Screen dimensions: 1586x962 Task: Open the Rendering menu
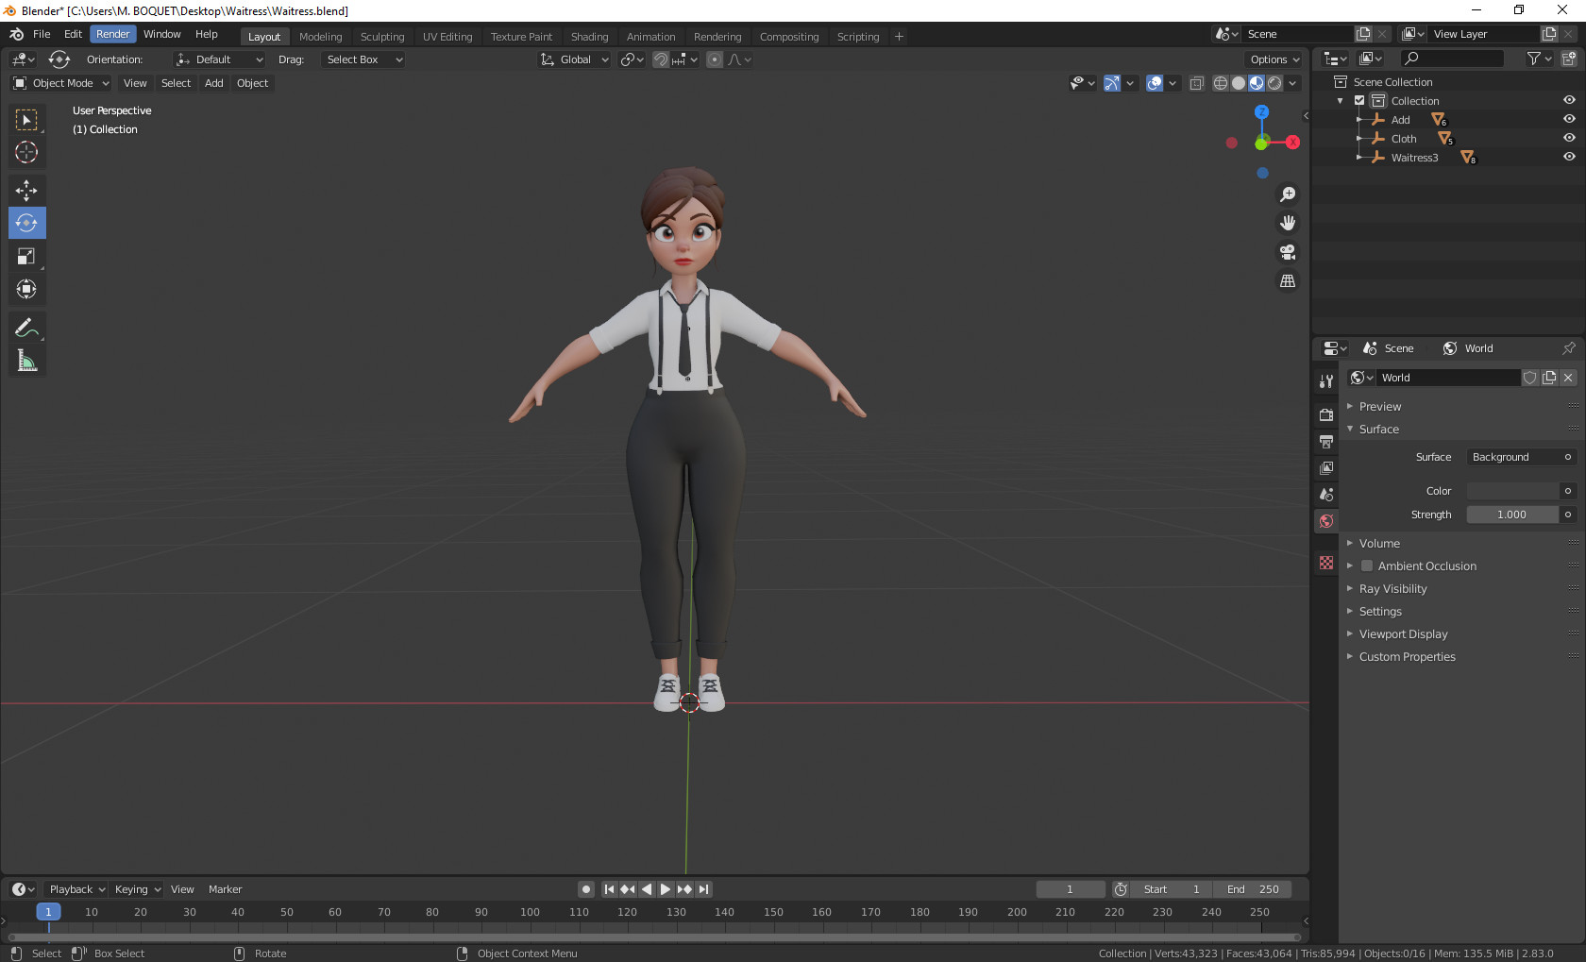tap(717, 36)
